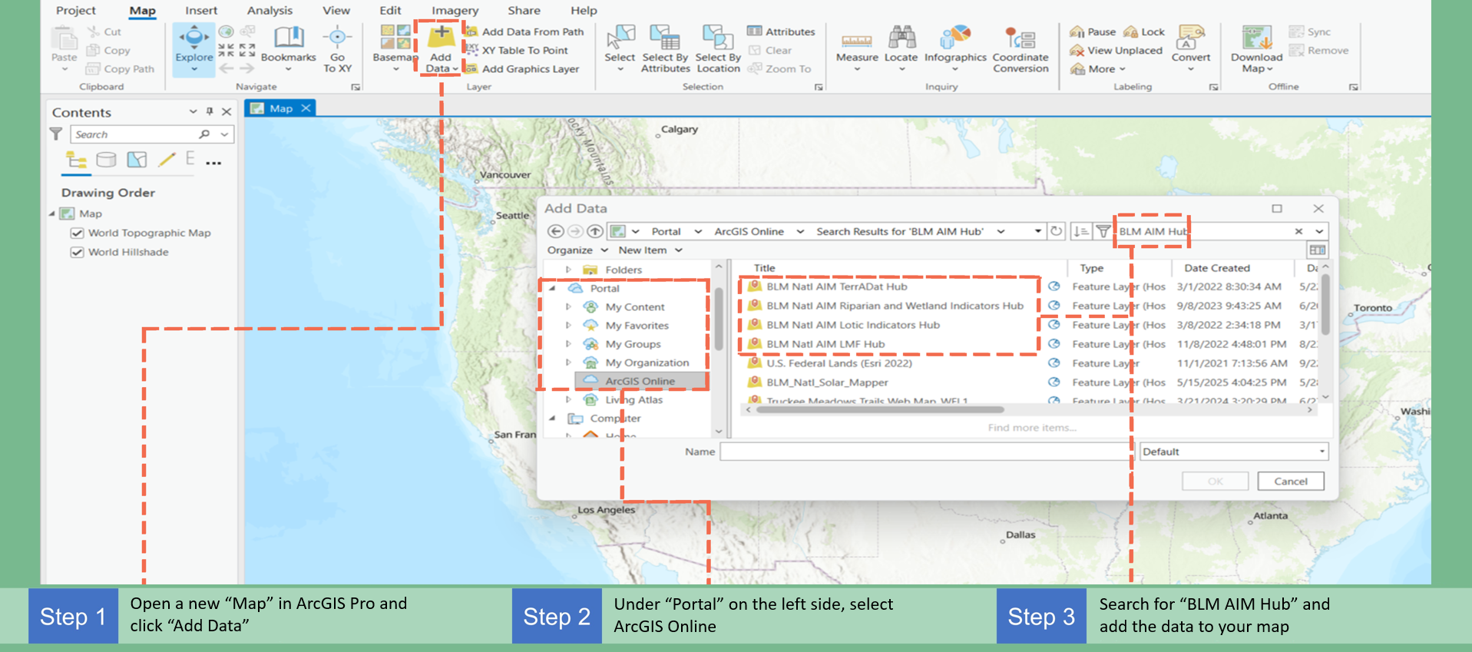The image size is (1472, 652).
Task: Click the Go To XY icon
Action: 337,40
